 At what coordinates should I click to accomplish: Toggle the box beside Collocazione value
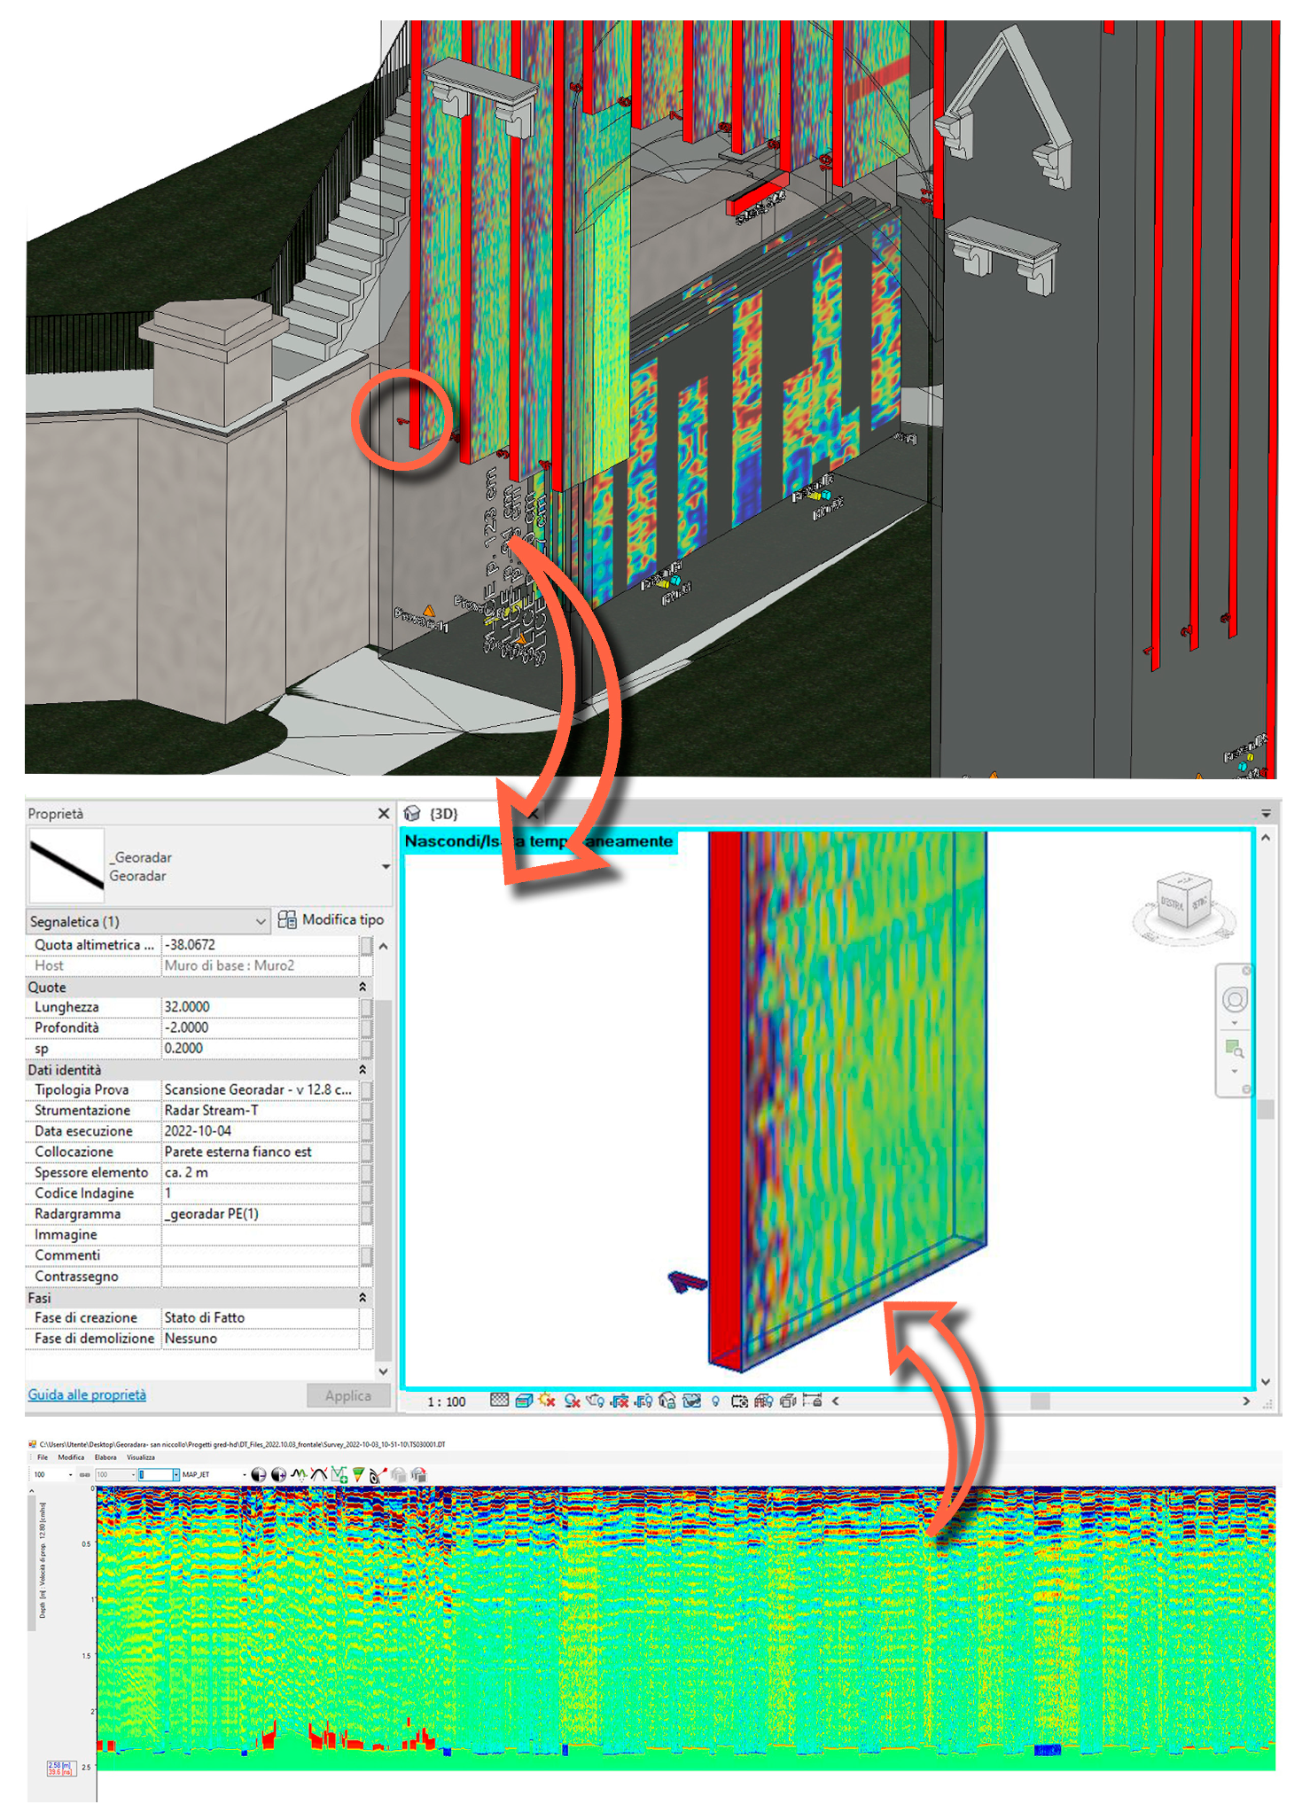[366, 1152]
